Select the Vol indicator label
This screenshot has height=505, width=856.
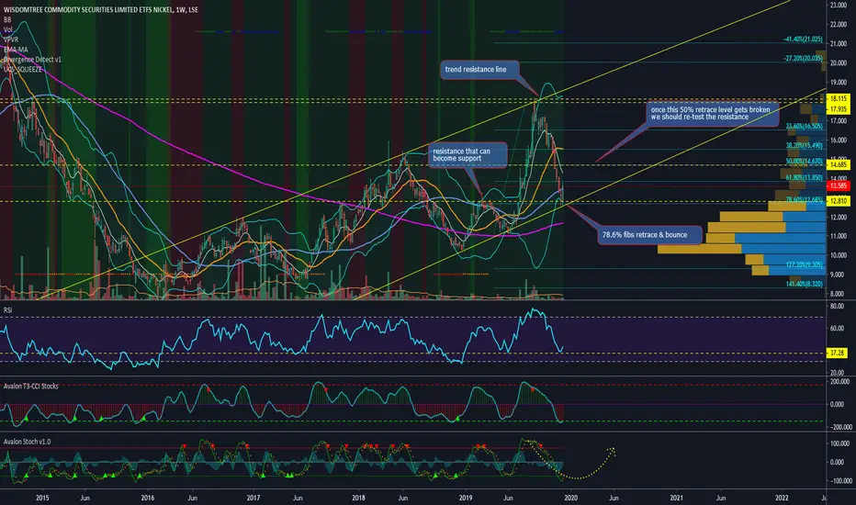(x=7, y=29)
